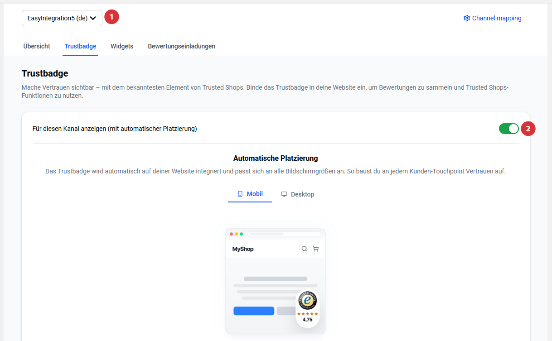Click the Trusted Shops badge seal
The height and width of the screenshot is (341, 552).
coord(307,300)
